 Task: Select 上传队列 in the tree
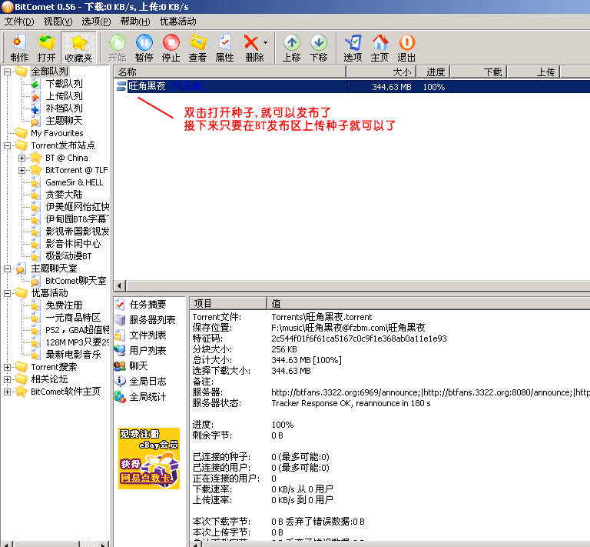click(x=64, y=96)
